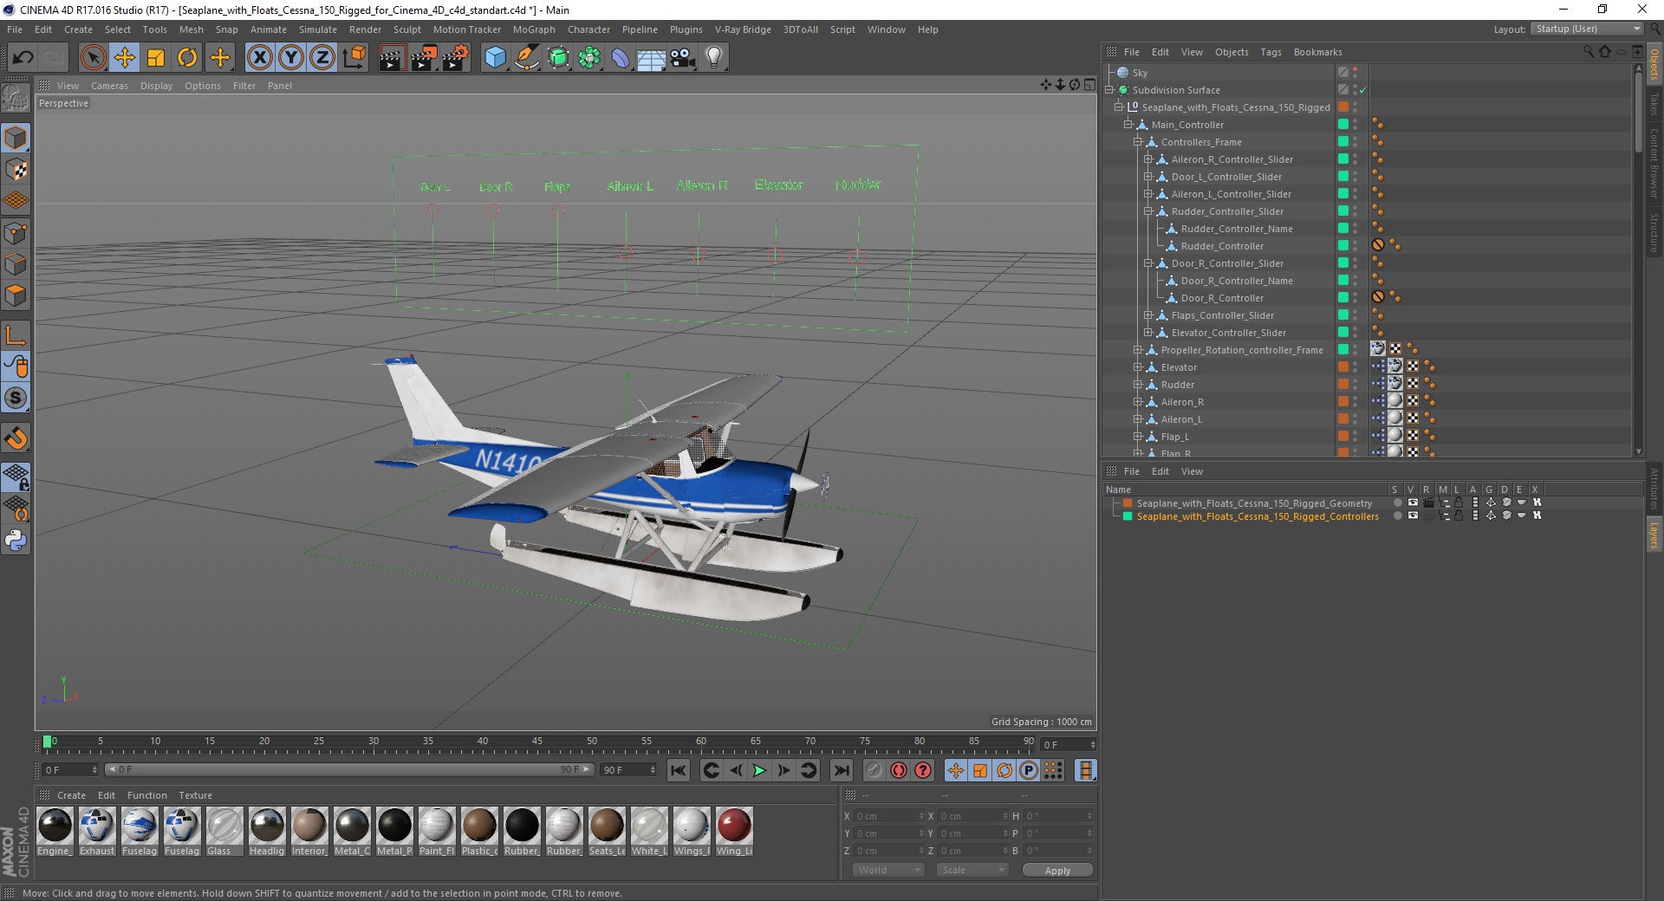Open the Deformer objects icon
1664x901 pixels.
click(621, 58)
